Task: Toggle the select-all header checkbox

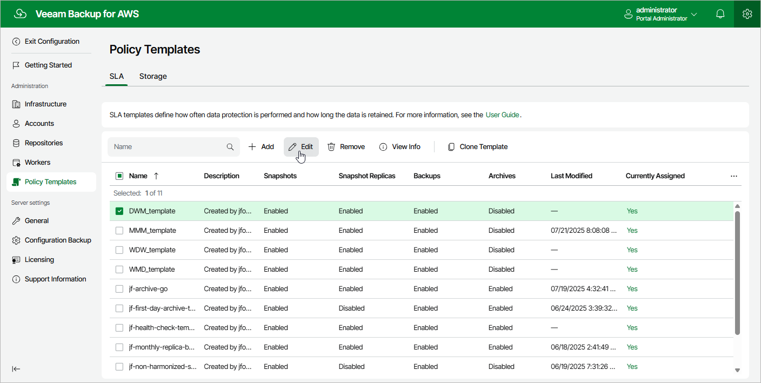Action: pos(119,176)
